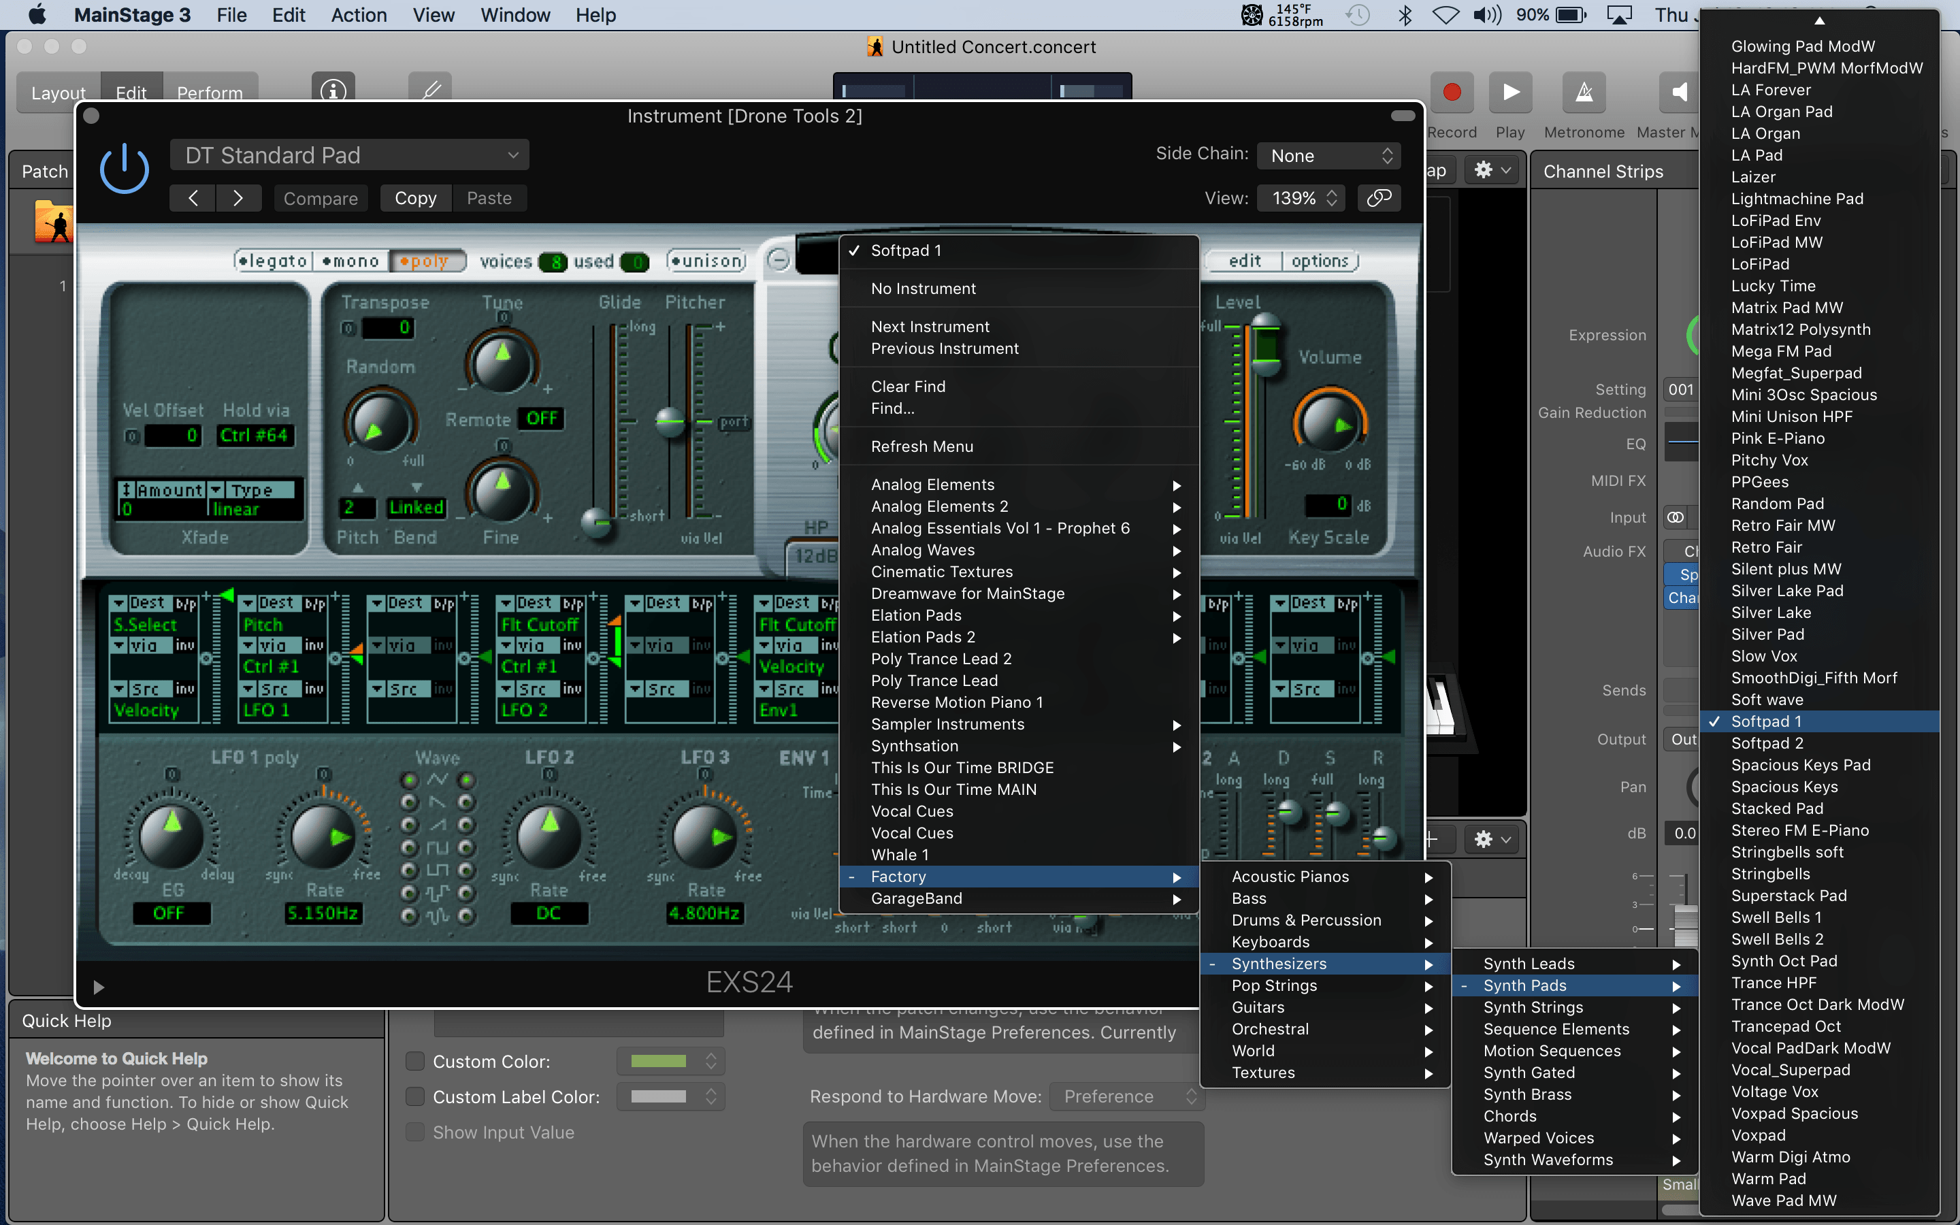The image size is (1960, 1225).
Task: Click the Master Mute speaker icon
Action: 1680,93
